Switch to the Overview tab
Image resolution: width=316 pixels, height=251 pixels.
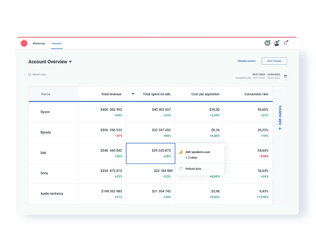pyautogui.click(x=57, y=44)
